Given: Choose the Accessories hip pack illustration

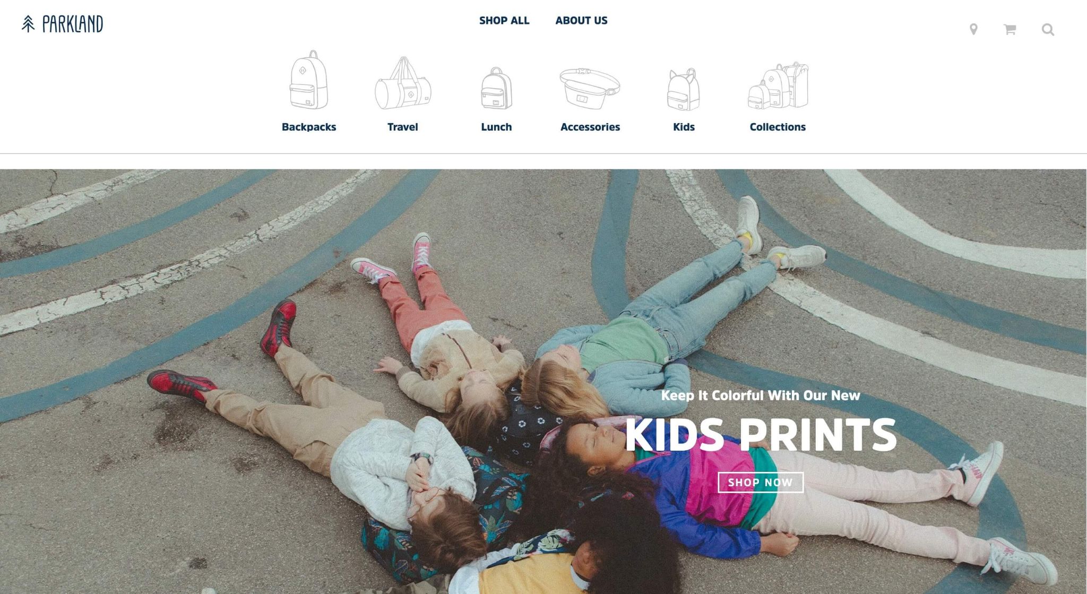Looking at the screenshot, I should [x=590, y=88].
